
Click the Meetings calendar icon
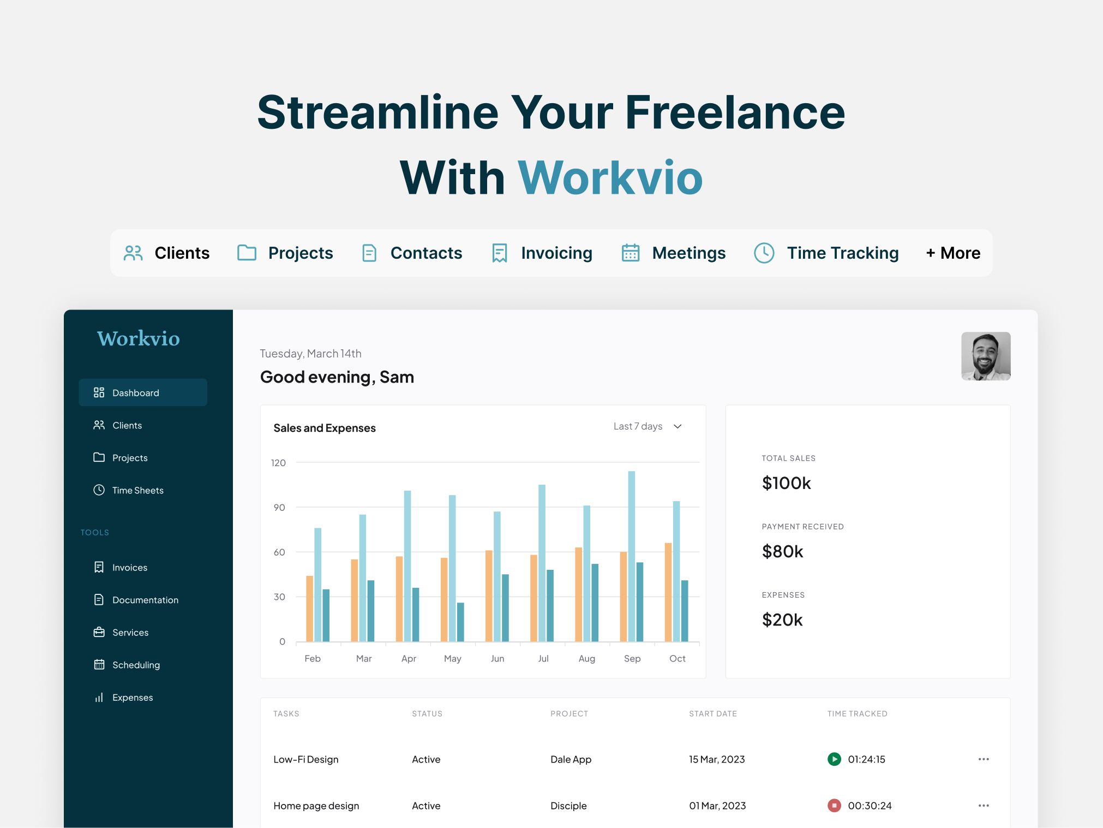[630, 253]
